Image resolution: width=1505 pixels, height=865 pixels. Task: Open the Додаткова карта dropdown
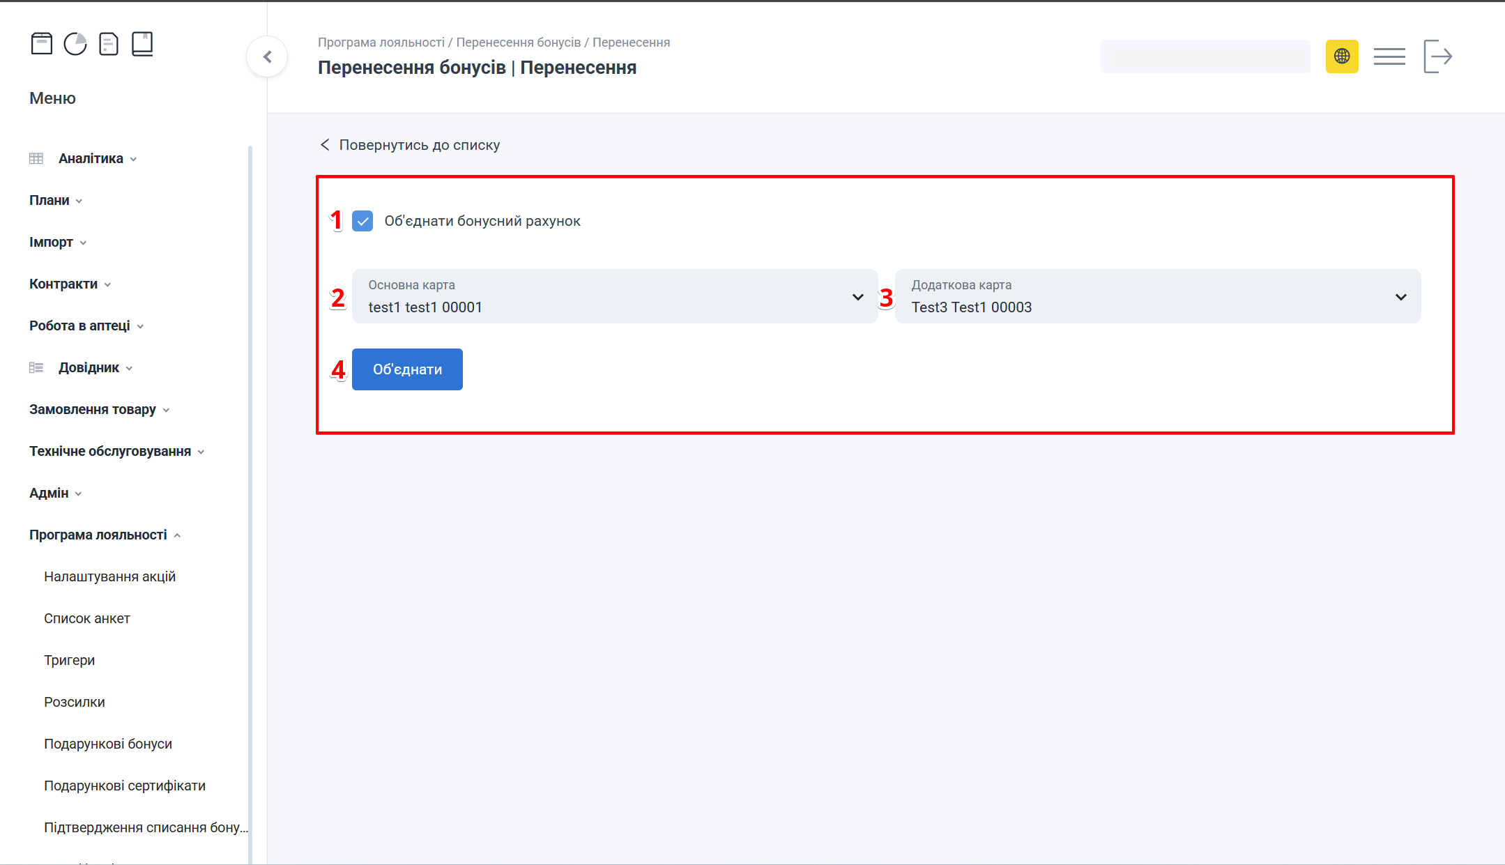pyautogui.click(x=1157, y=296)
